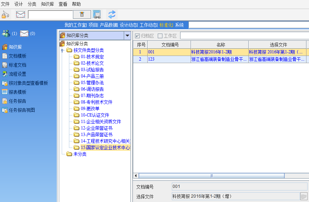Click the 标准化 navigation tab

[166, 25]
